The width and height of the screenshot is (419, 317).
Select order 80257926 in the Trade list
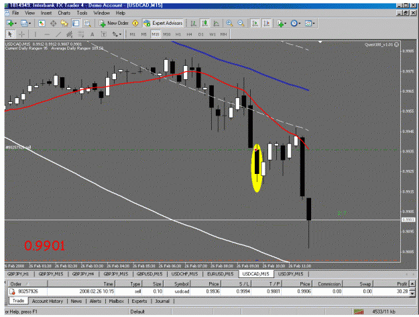click(209, 291)
